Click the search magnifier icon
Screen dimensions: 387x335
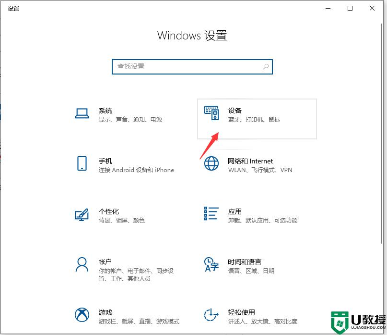[266, 66]
